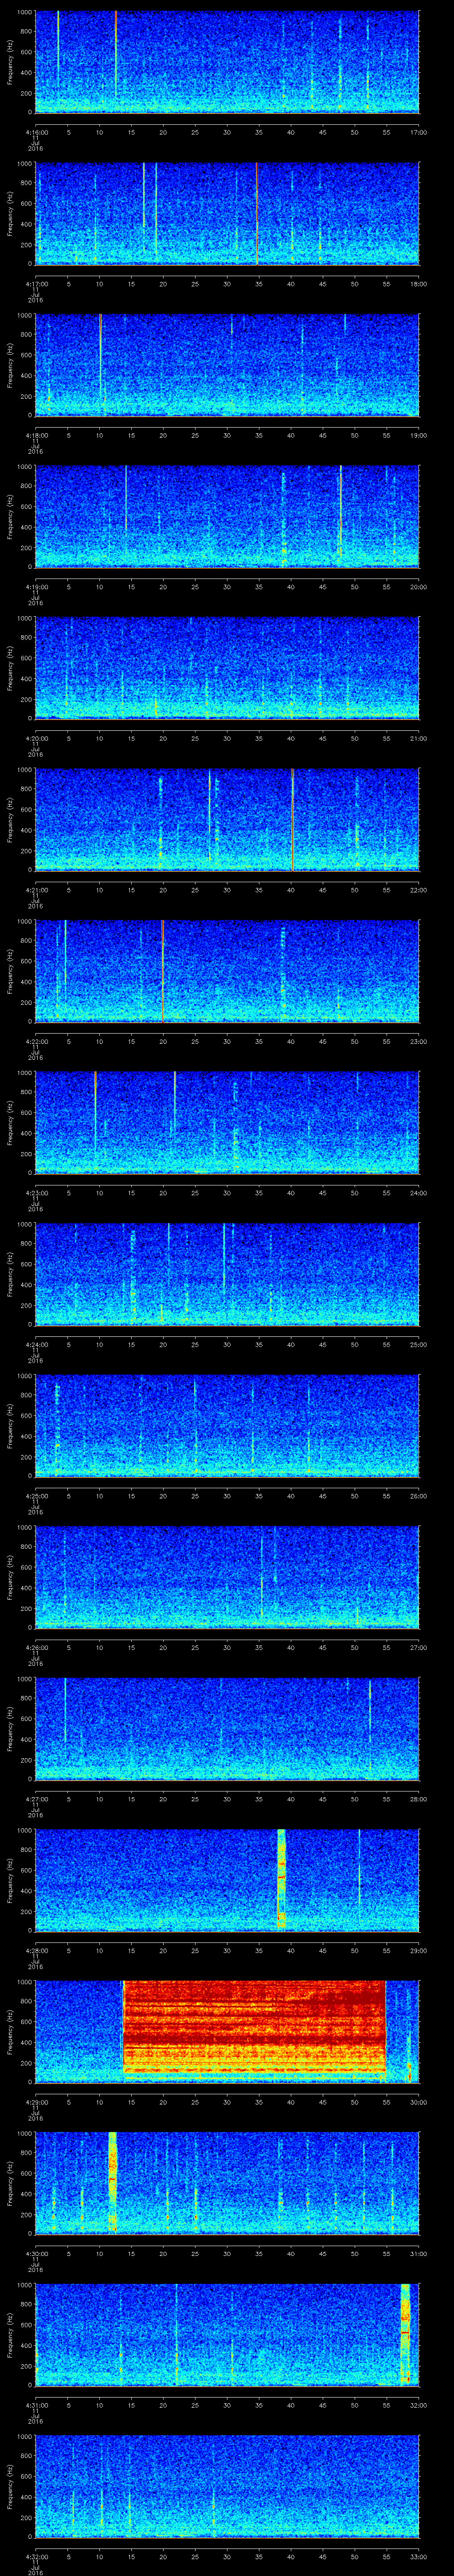Click the 4:28:00 start time label
Viewport: 454px width, 2576px height.
point(36,1950)
